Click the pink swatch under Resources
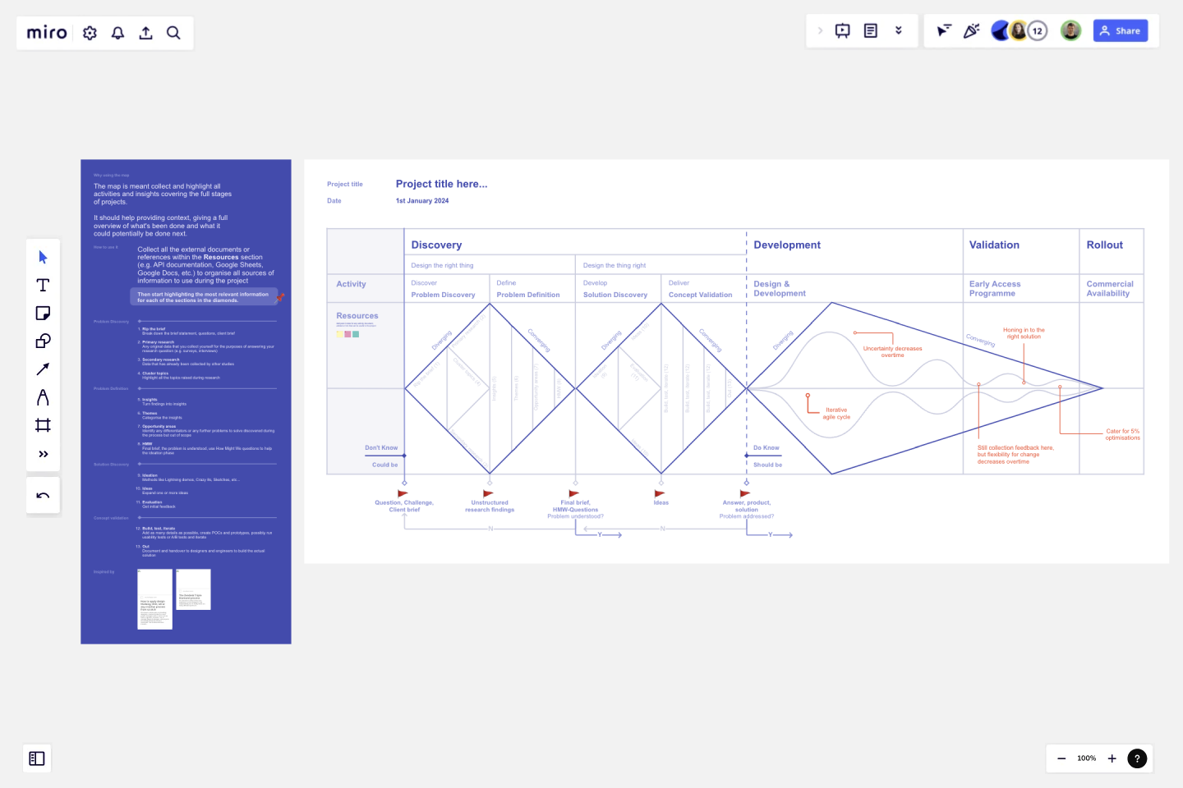This screenshot has height=788, width=1183. (x=347, y=334)
